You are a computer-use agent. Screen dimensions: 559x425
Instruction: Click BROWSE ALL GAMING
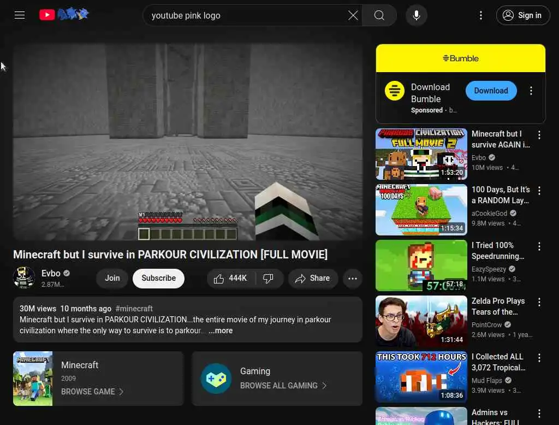[x=283, y=385]
